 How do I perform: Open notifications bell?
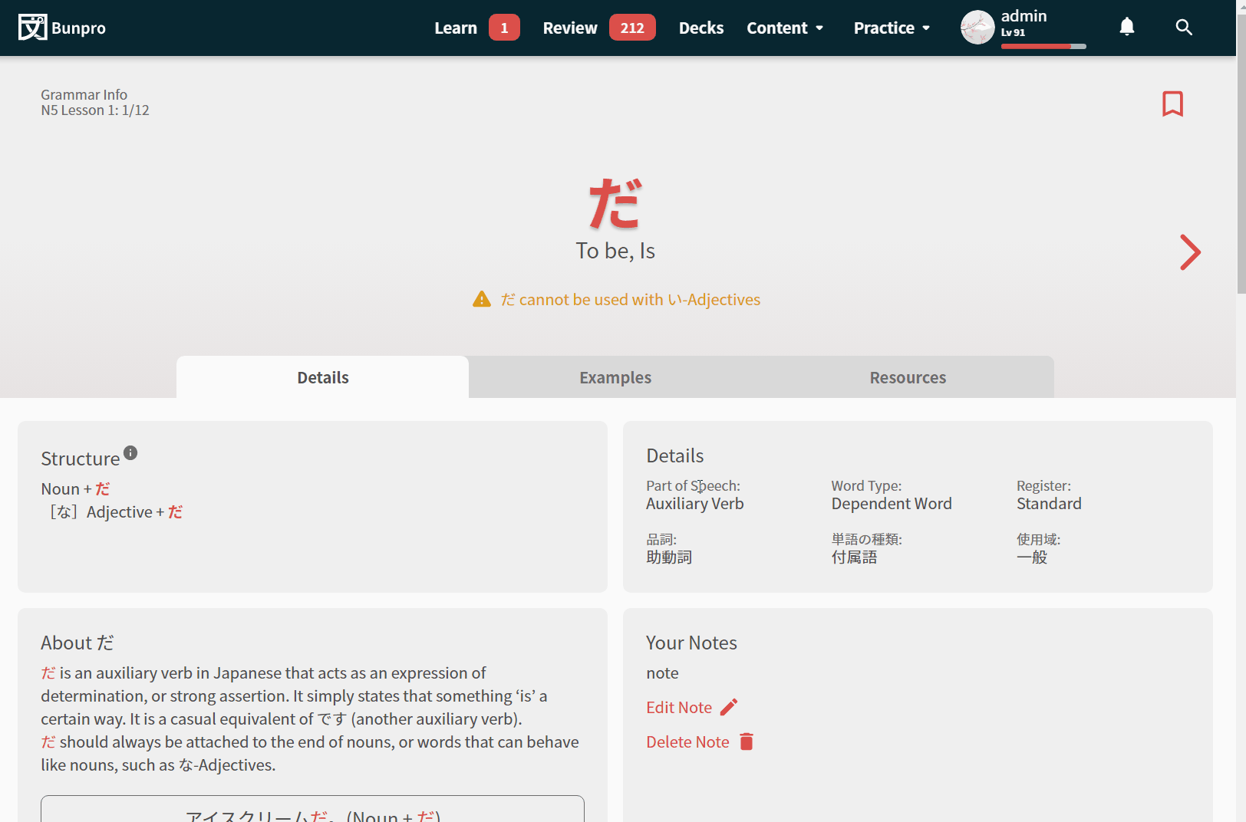(1126, 27)
